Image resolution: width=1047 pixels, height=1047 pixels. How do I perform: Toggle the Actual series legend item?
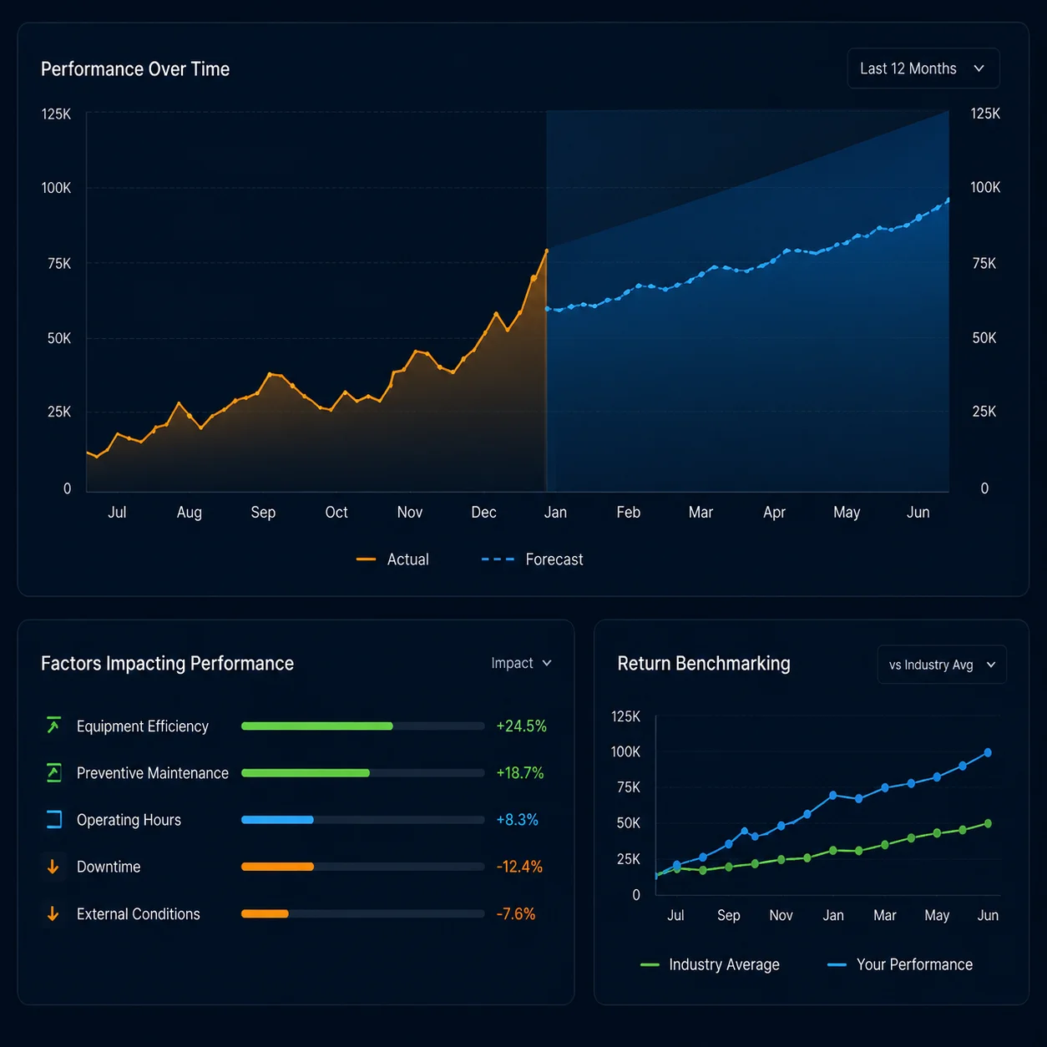[392, 559]
